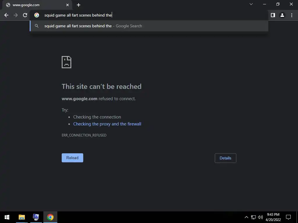Screen dimensions: 298x223
Task: Close the www.google.com tab
Action: (68, 5)
